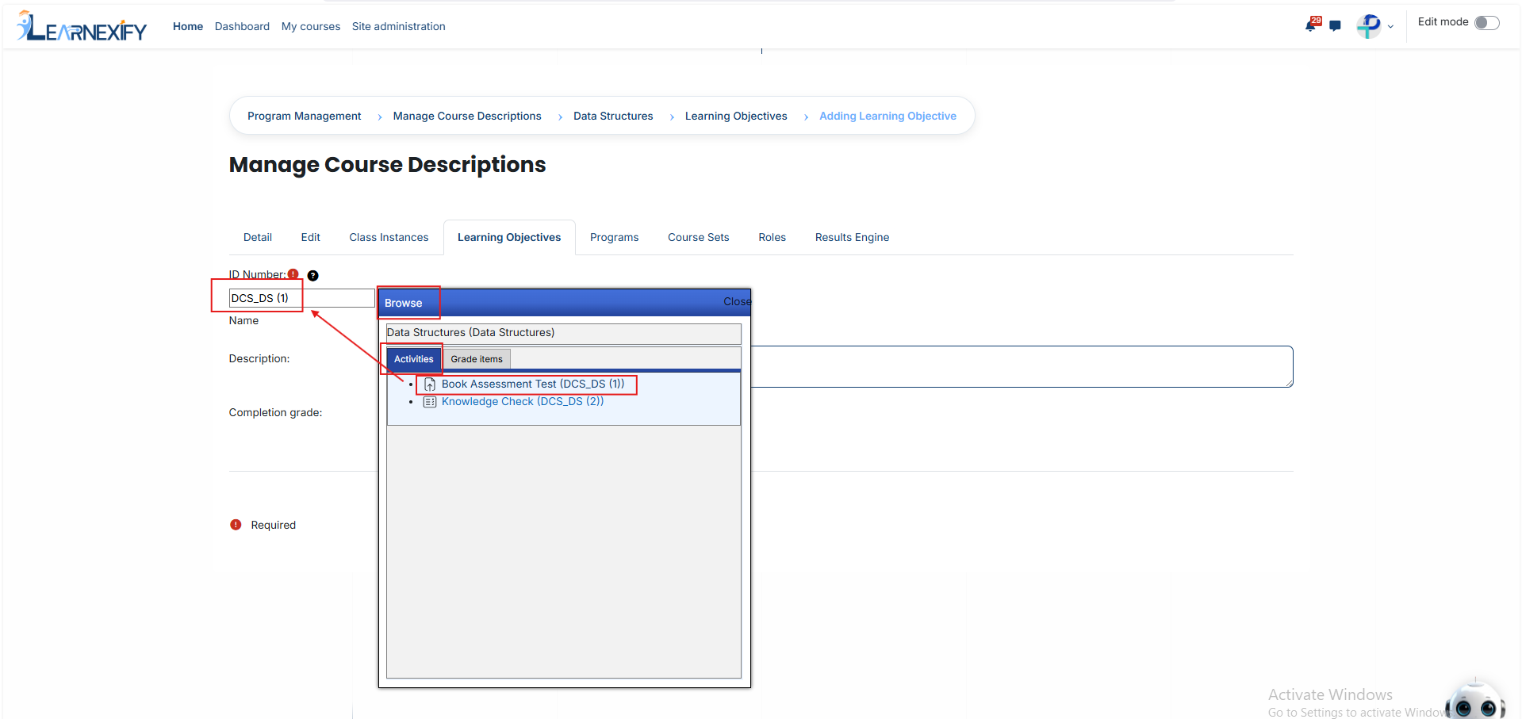Toggle the Edit mode switch
The height and width of the screenshot is (719, 1522).
pyautogui.click(x=1487, y=23)
